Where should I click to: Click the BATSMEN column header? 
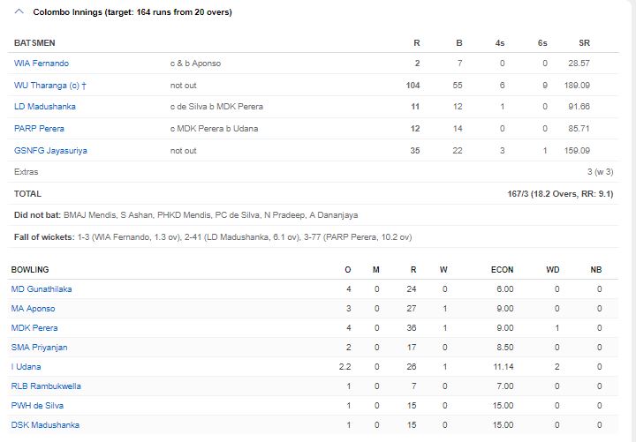[x=34, y=42]
